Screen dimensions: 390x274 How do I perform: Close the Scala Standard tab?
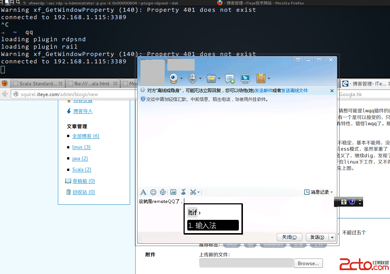click(60, 84)
